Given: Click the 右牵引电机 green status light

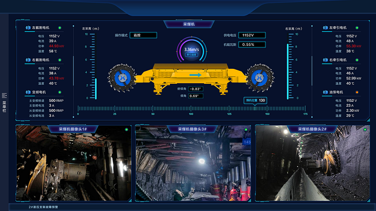Looking at the screenshot, I should pos(357,60).
